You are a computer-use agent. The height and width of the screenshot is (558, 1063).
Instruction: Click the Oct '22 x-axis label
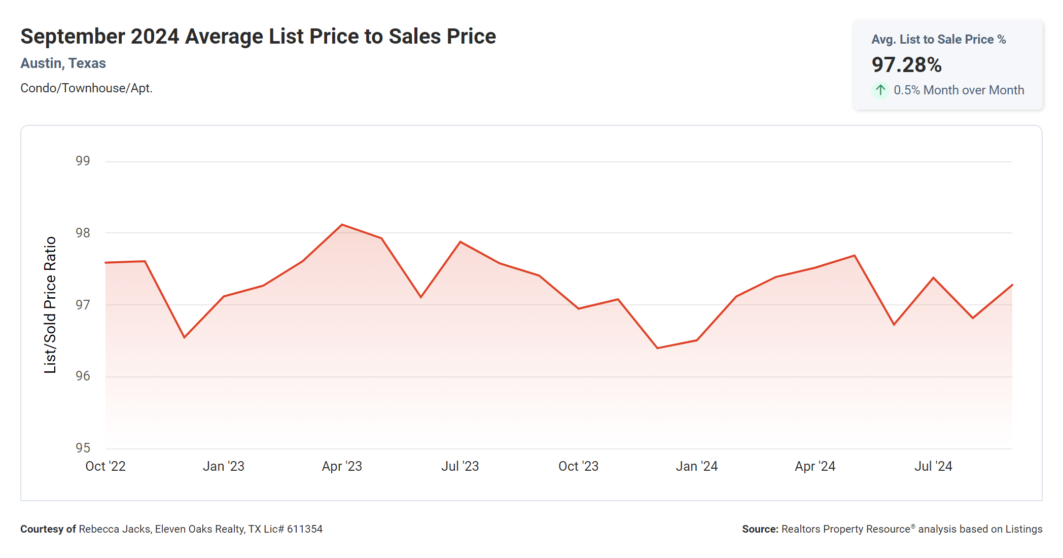click(105, 466)
